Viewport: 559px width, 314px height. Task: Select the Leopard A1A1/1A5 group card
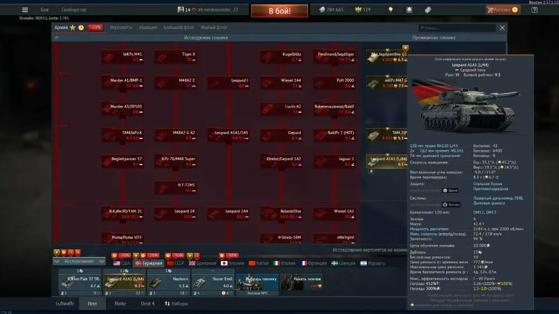[x=229, y=135]
